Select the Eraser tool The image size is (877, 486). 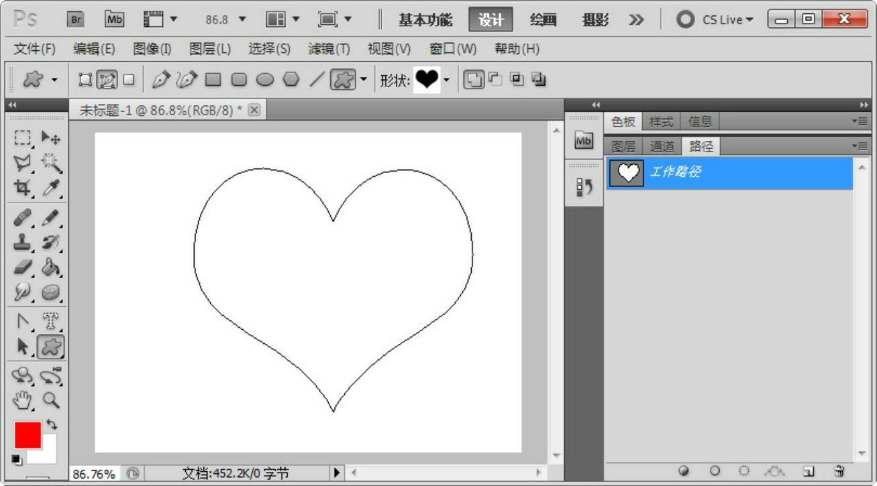click(23, 267)
